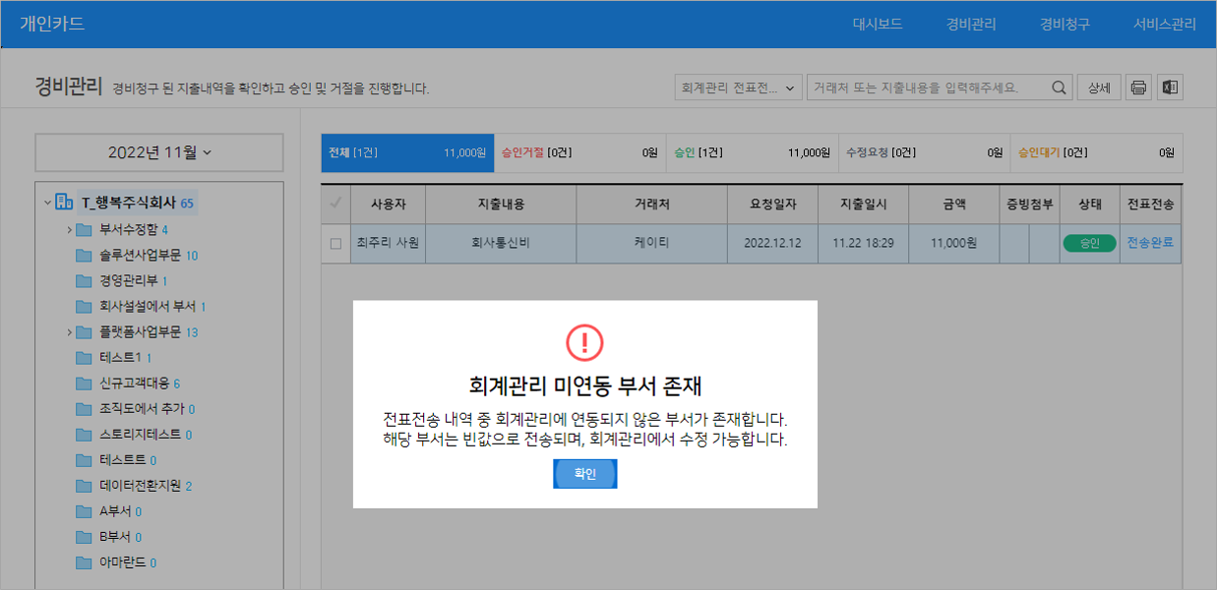Viewport: 1217px width, 590px height.
Task: Click the search magnifier icon
Action: 1059,88
